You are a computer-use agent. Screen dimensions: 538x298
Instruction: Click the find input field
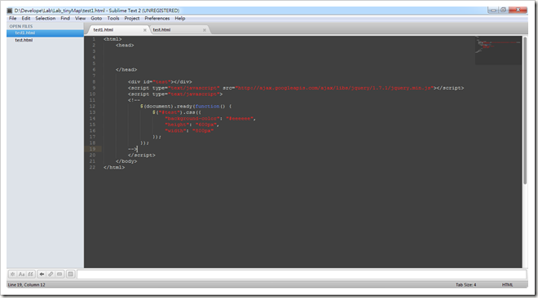pos(302,274)
